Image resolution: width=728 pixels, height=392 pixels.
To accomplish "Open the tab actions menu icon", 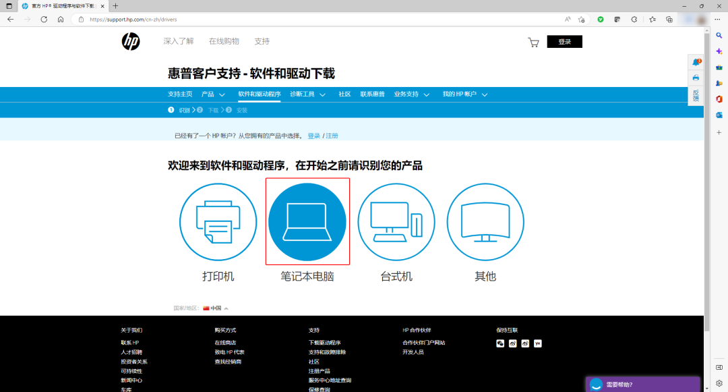I will click(9, 6).
